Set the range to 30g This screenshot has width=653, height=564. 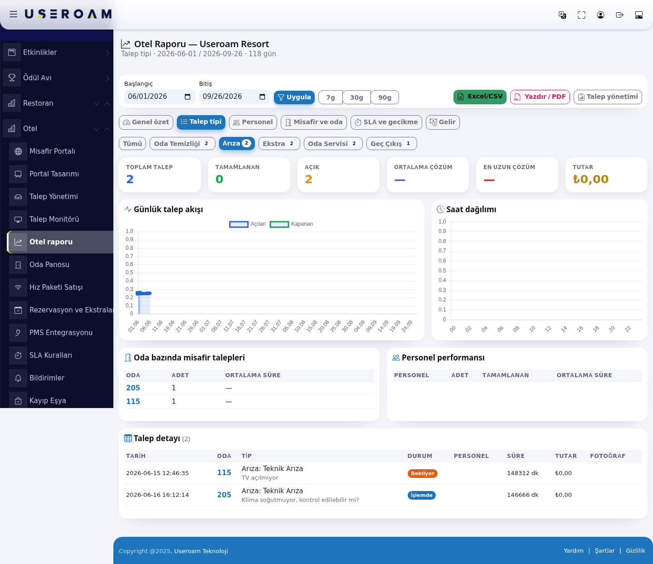point(356,97)
